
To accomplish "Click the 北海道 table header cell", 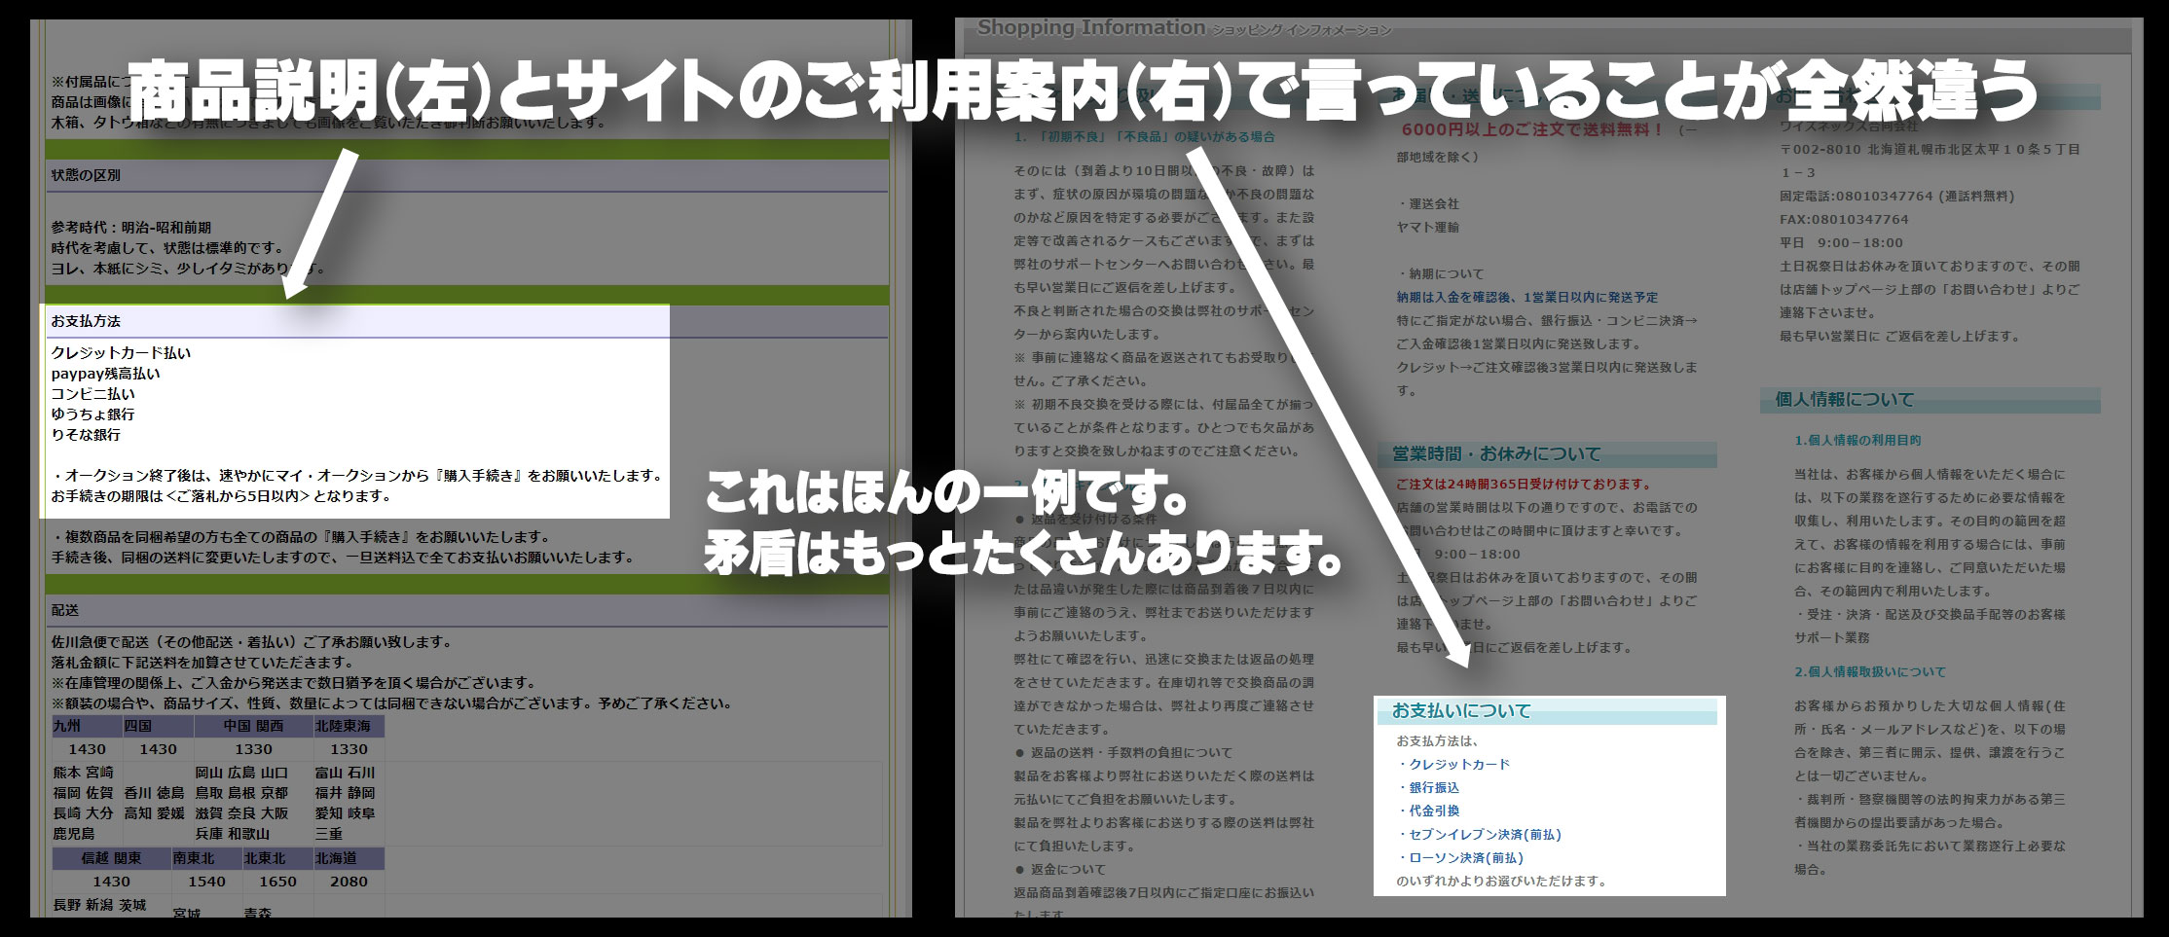I will [x=349, y=858].
